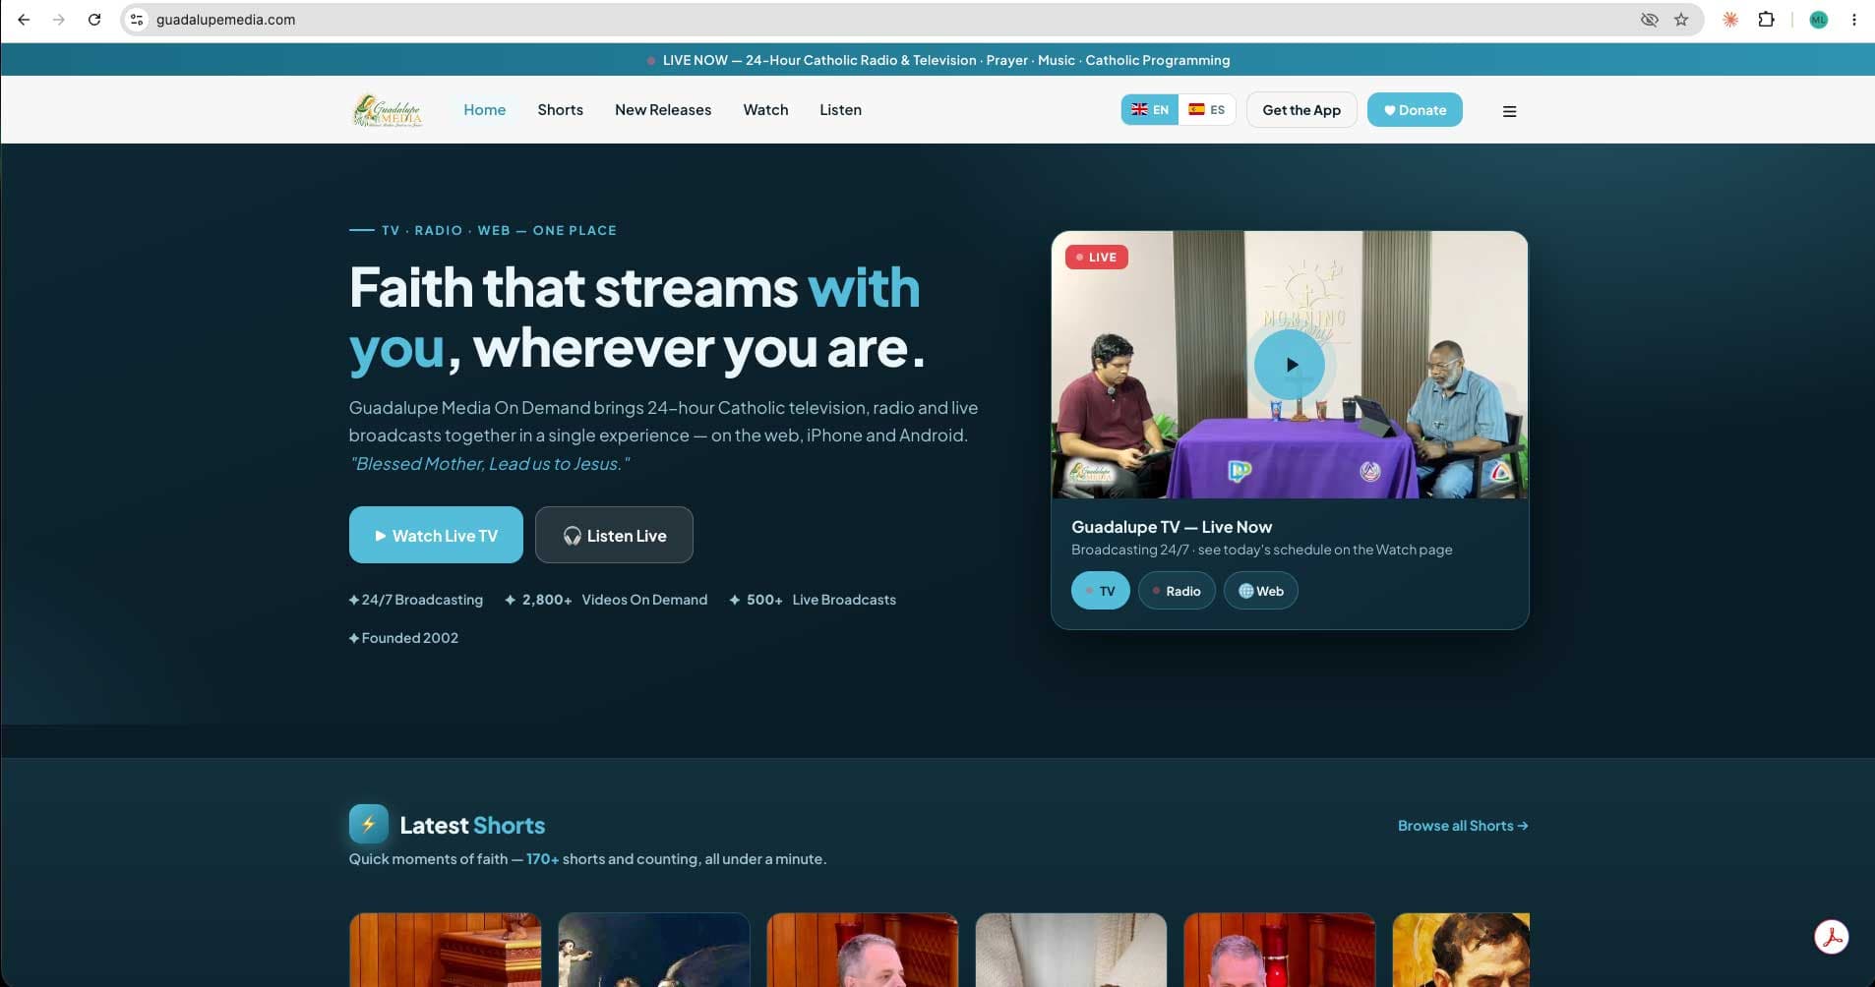Screen dimensions: 1875x987
Task: Open the fifth short thumbnail, man beside red candle
Action: (x=1280, y=950)
